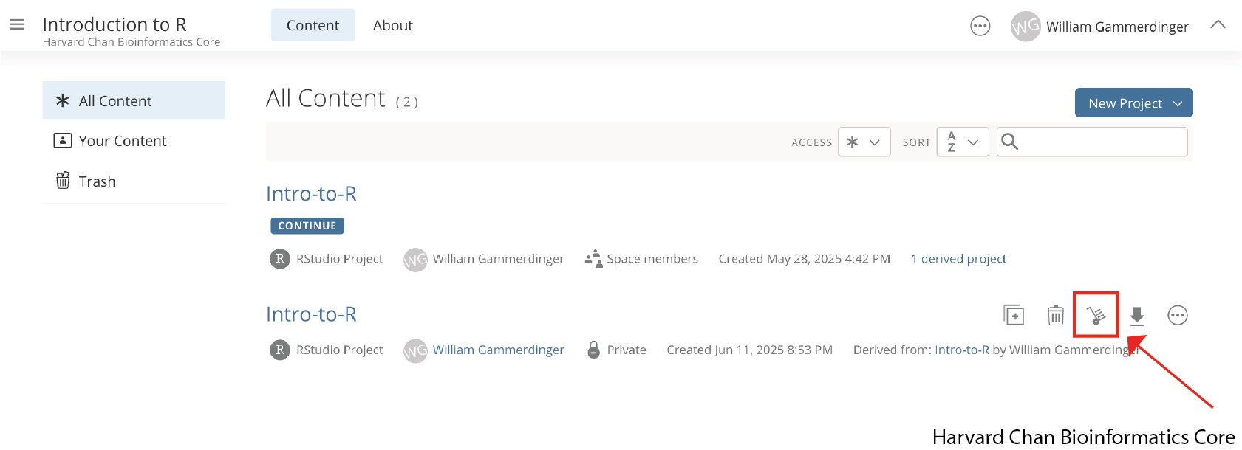Click William Gammerdinger avatar in header
Viewport: 1242px width, 450px height.
tap(1026, 27)
